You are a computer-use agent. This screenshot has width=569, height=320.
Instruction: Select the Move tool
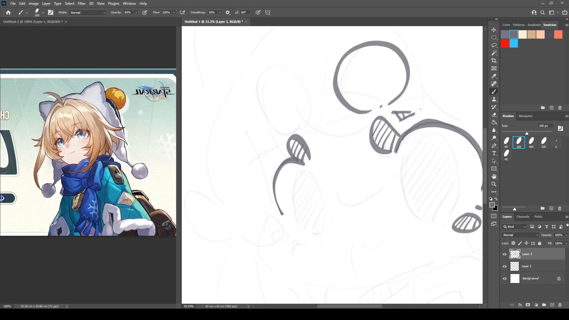point(494,30)
